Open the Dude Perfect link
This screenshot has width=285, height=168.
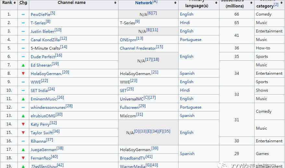43,57
